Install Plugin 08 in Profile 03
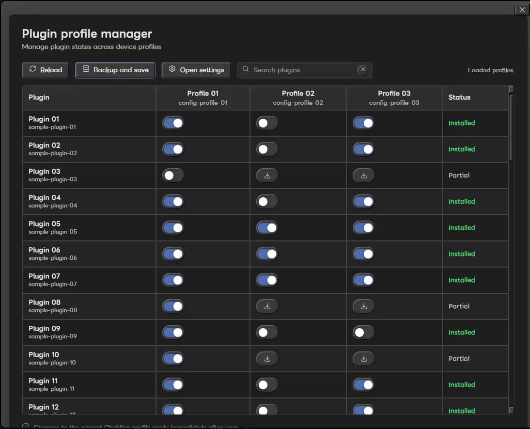This screenshot has height=429, width=530. [363, 306]
